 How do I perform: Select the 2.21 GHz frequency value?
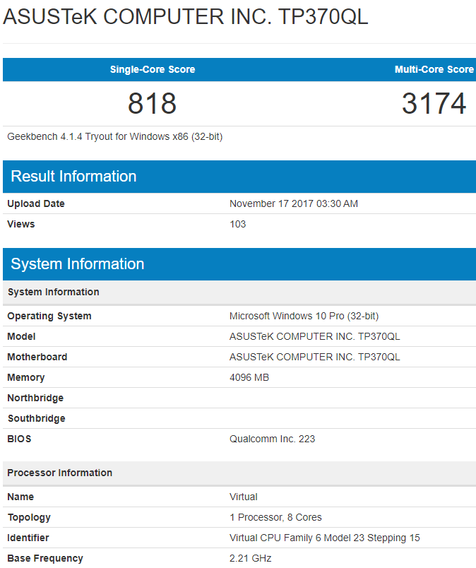(x=251, y=558)
